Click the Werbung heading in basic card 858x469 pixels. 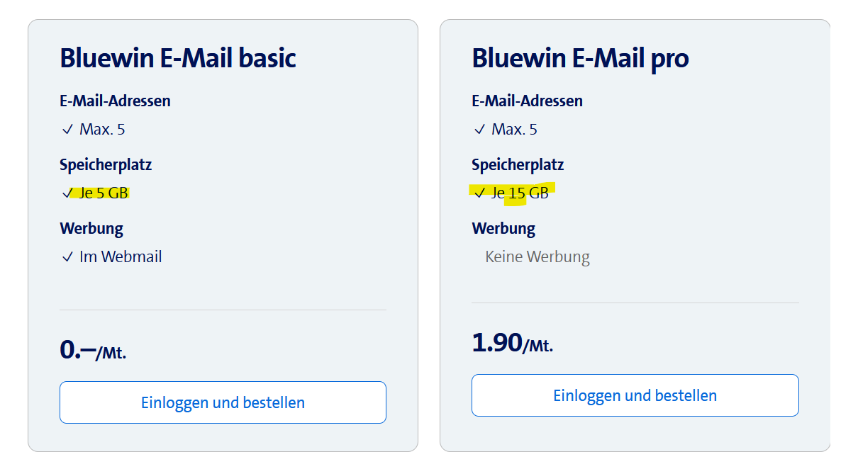tap(91, 228)
